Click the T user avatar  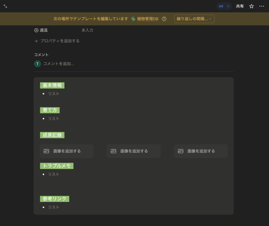pyautogui.click(x=38, y=64)
